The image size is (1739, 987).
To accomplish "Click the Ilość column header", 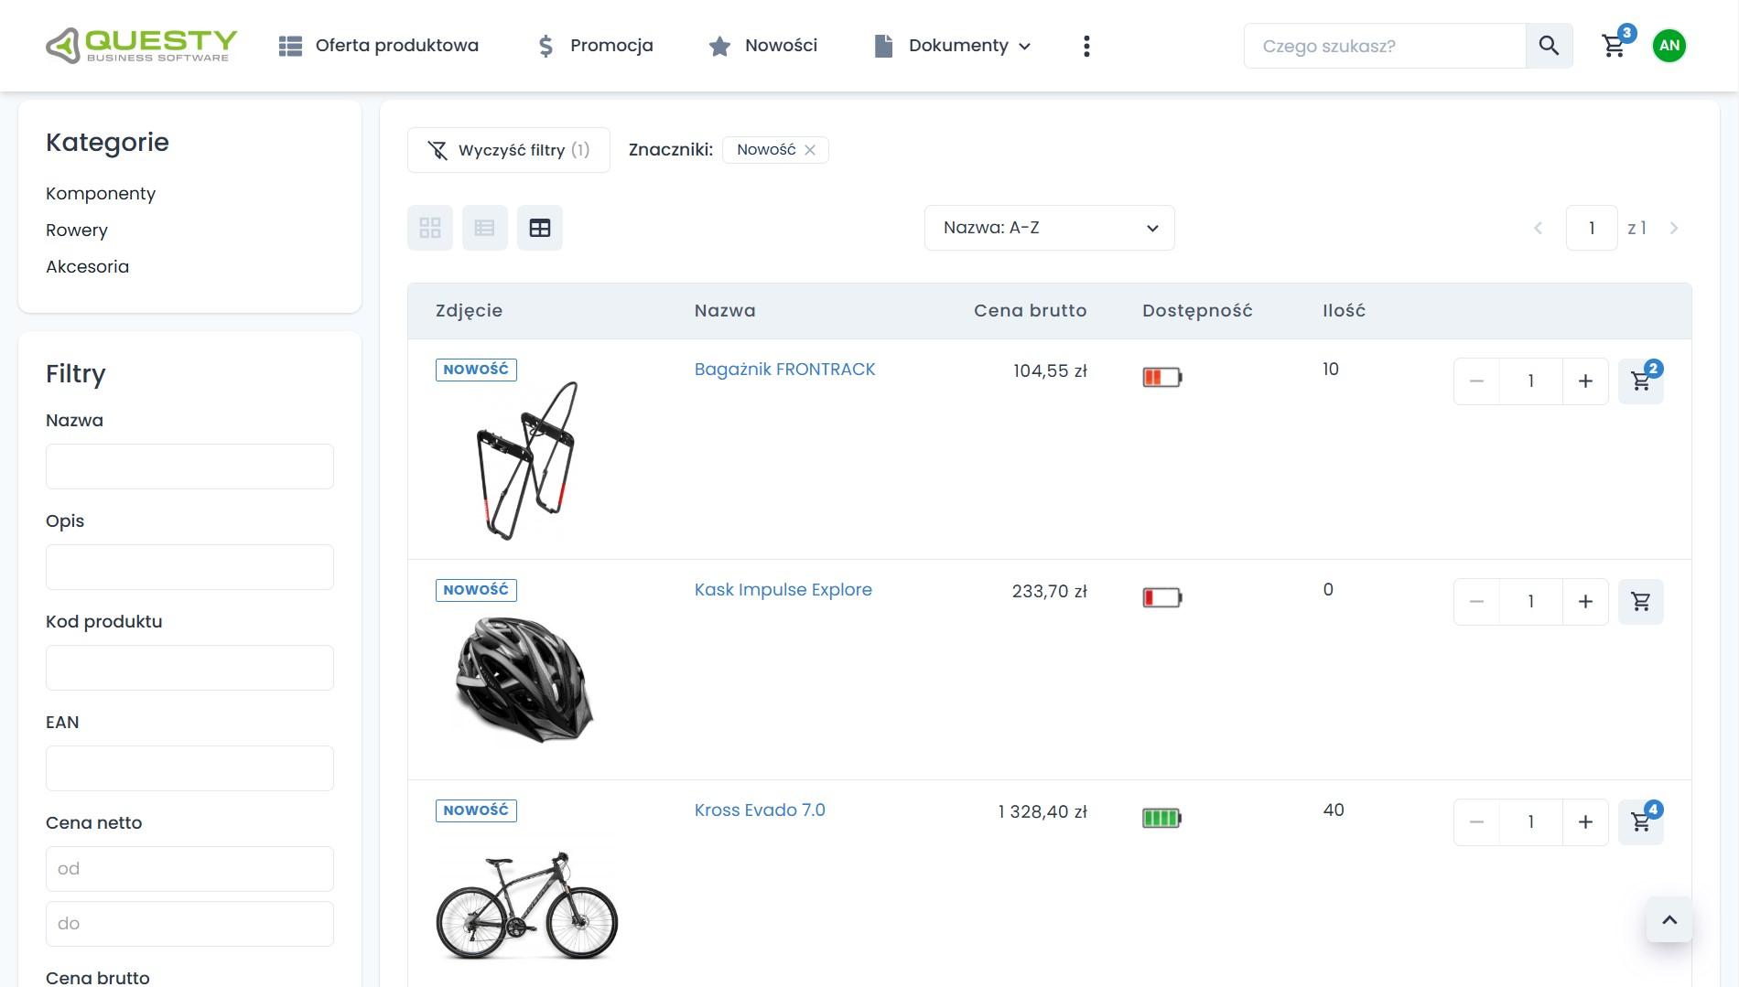I will (x=1344, y=311).
